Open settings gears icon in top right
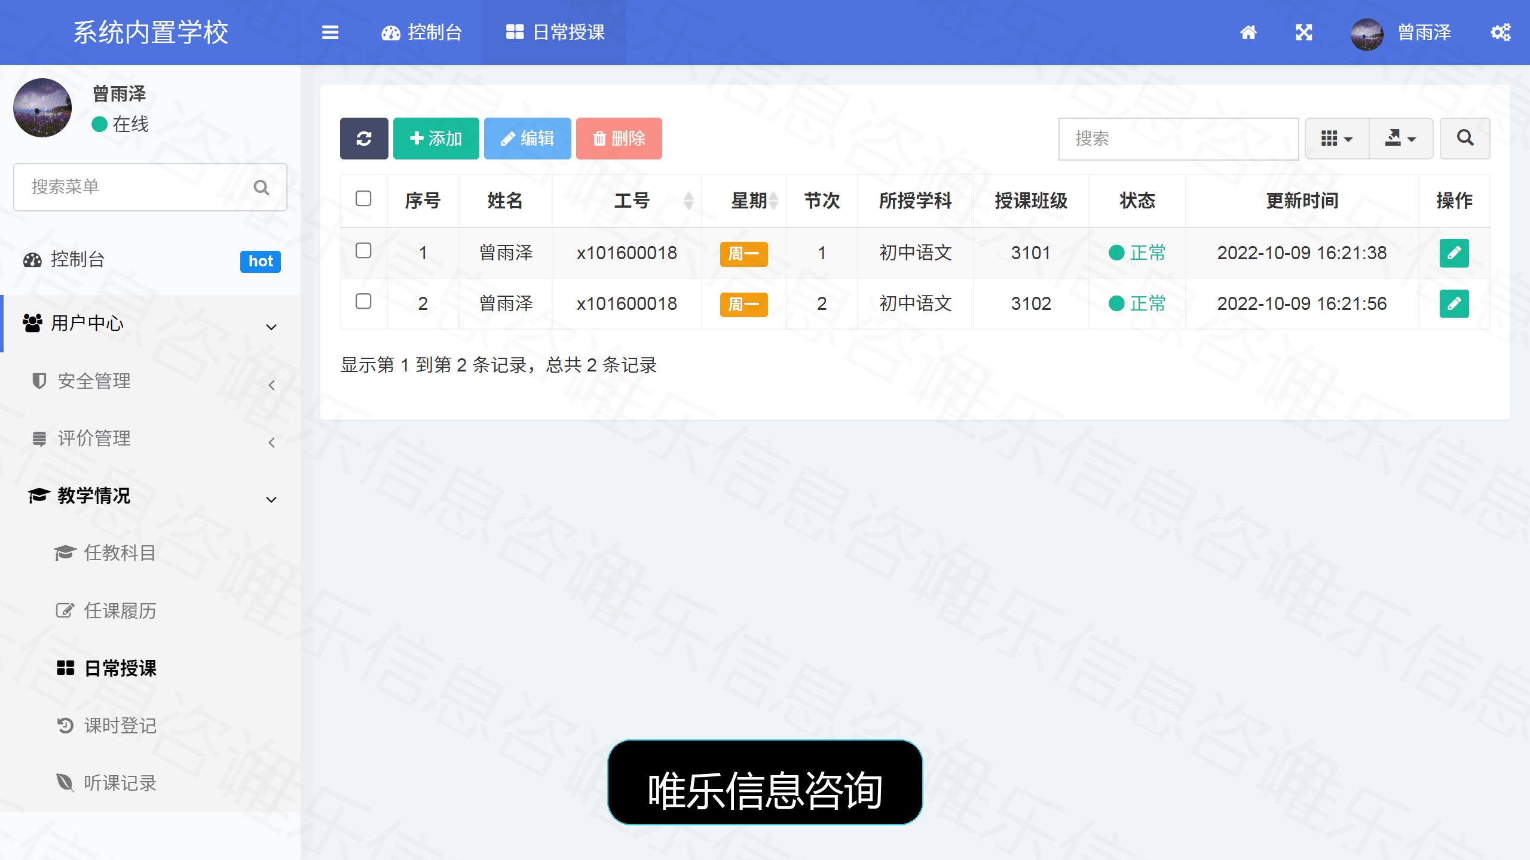This screenshot has width=1530, height=860. [1501, 32]
